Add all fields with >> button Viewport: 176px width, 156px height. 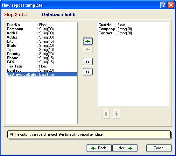click(x=88, y=62)
